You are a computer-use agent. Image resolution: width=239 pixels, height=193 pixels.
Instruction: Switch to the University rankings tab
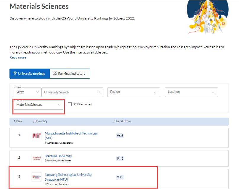[x=29, y=74]
